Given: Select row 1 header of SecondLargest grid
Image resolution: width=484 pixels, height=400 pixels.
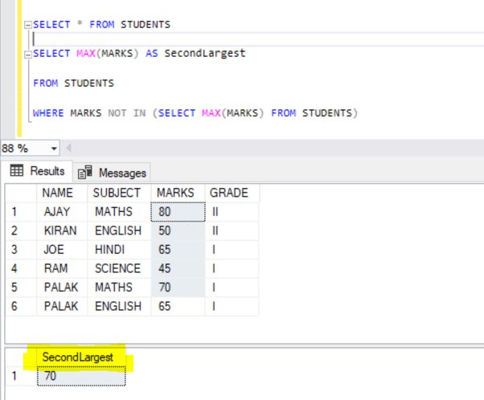Looking at the screenshot, I should point(21,376).
